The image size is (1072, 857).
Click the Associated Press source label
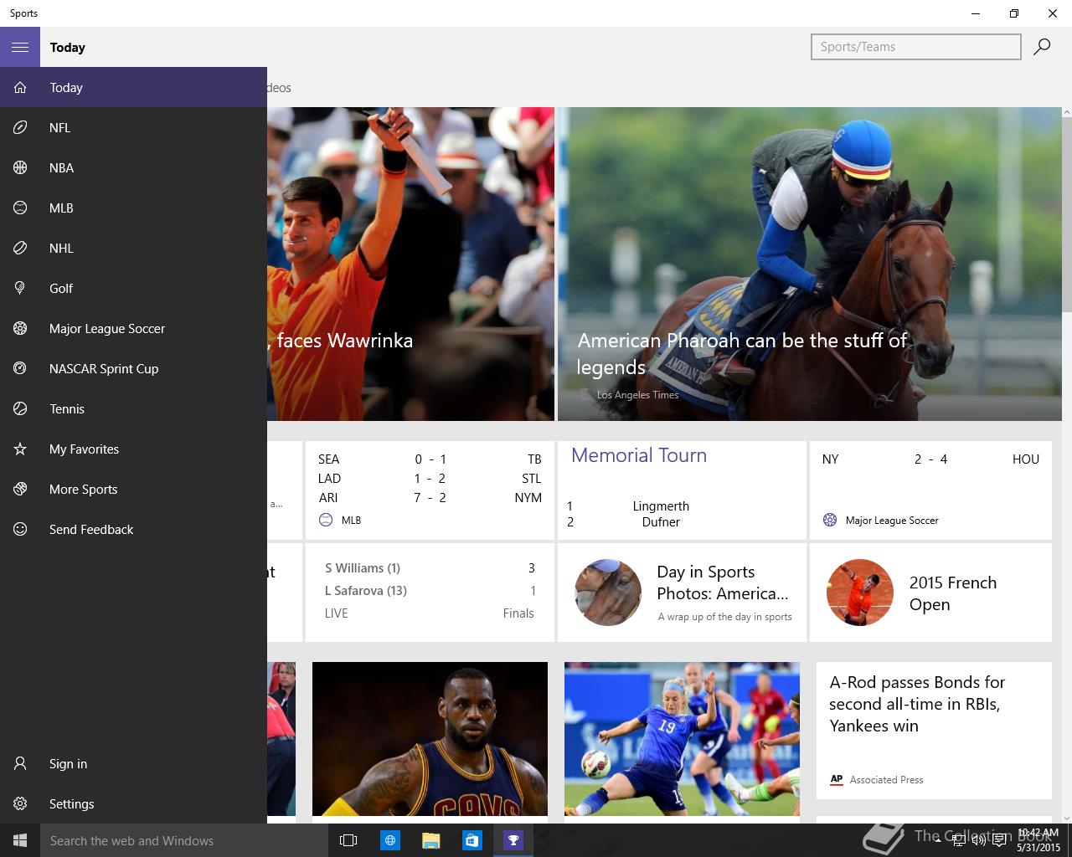(886, 780)
